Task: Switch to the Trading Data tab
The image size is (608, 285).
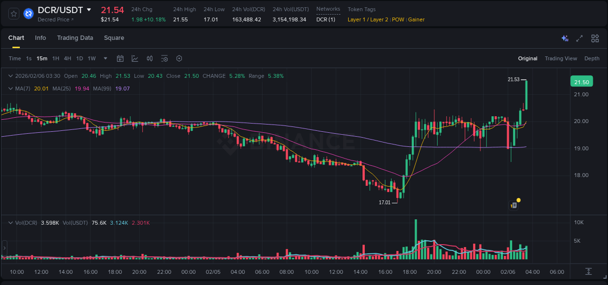Action: click(x=75, y=38)
